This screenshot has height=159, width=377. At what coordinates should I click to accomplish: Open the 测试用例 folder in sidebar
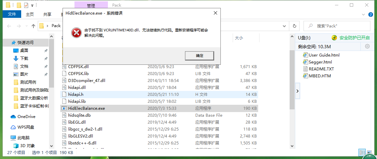28,82
